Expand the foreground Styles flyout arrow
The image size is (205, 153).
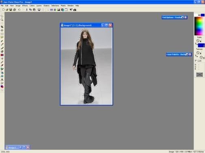pyautogui.click(x=201, y=41)
